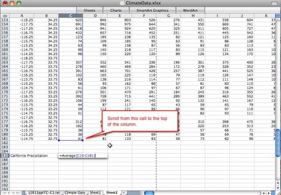Click cell C157 containing 123
The width and height of the screenshot is (281, 195).
tap(71, 37)
